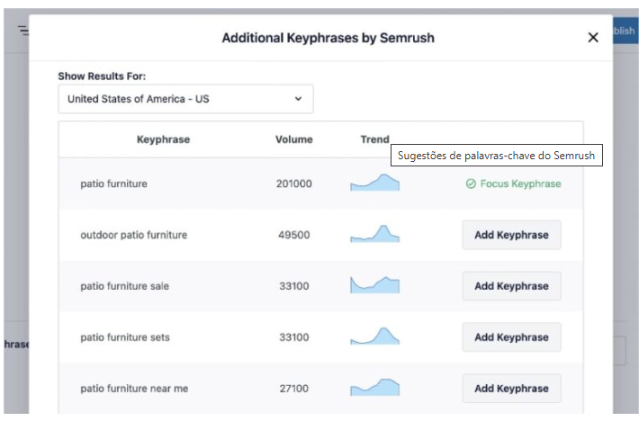This screenshot has width=639, height=421.
Task: Click the outdoor patio furniture trend graph
Action: [374, 235]
